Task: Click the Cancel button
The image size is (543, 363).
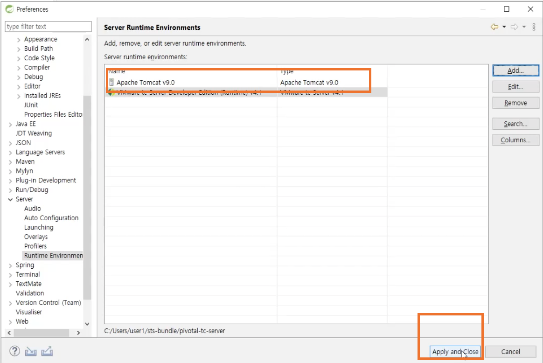Action: (510, 352)
